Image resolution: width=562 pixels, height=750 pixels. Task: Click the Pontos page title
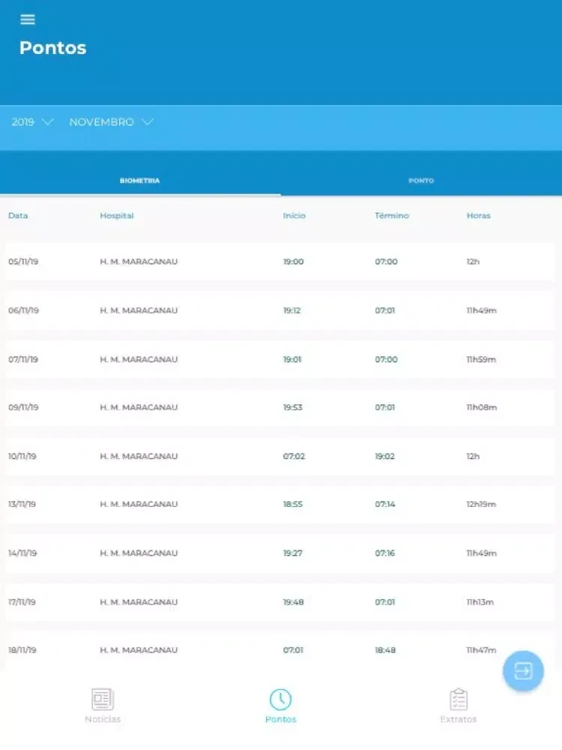(53, 48)
